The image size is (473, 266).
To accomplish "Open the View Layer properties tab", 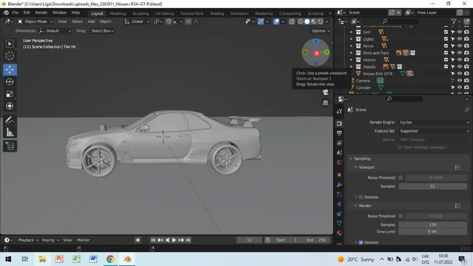I will click(x=339, y=143).
